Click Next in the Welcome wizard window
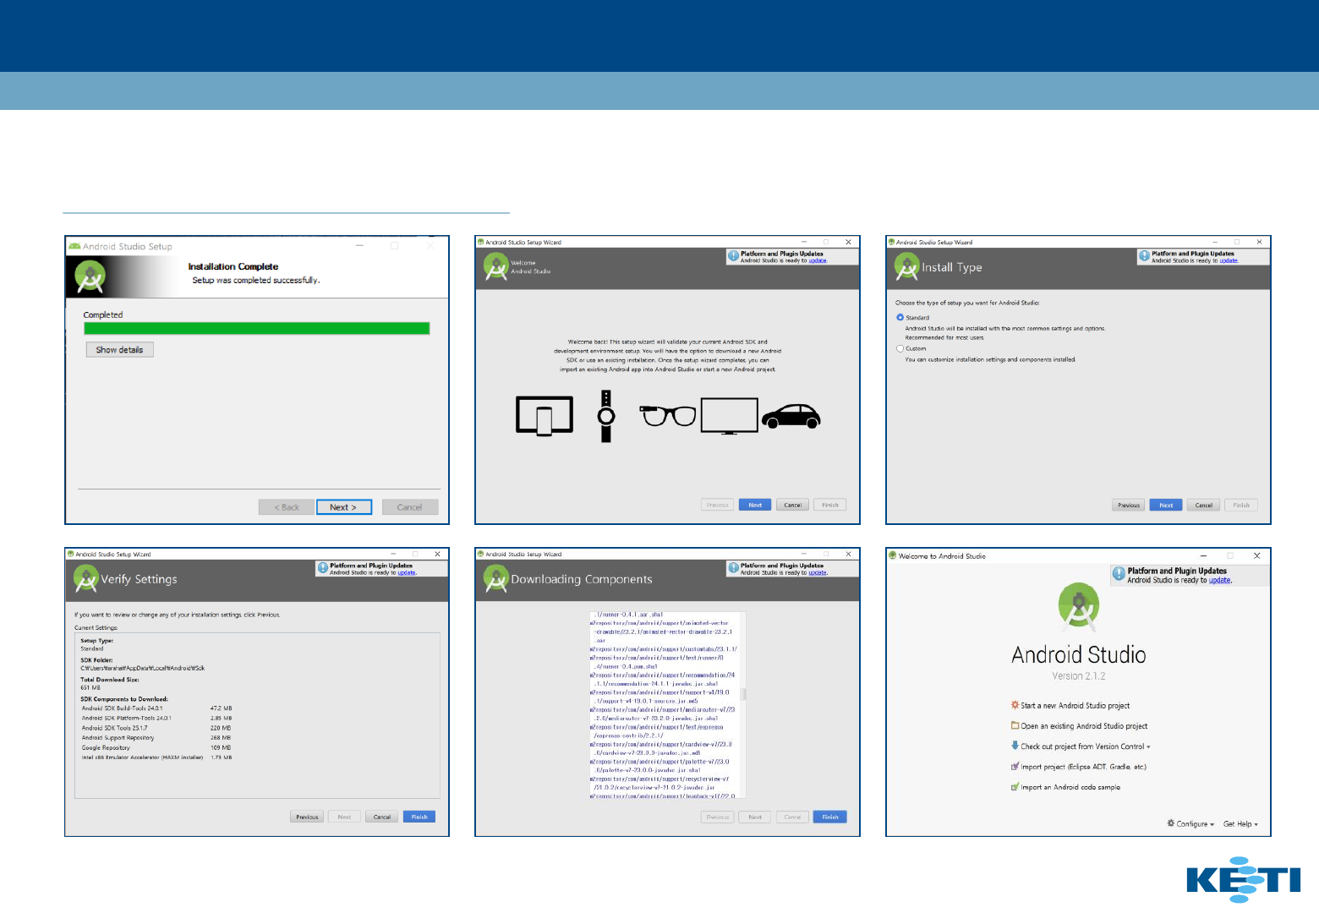Screen dimensions: 1319x913 pyautogui.click(x=755, y=505)
